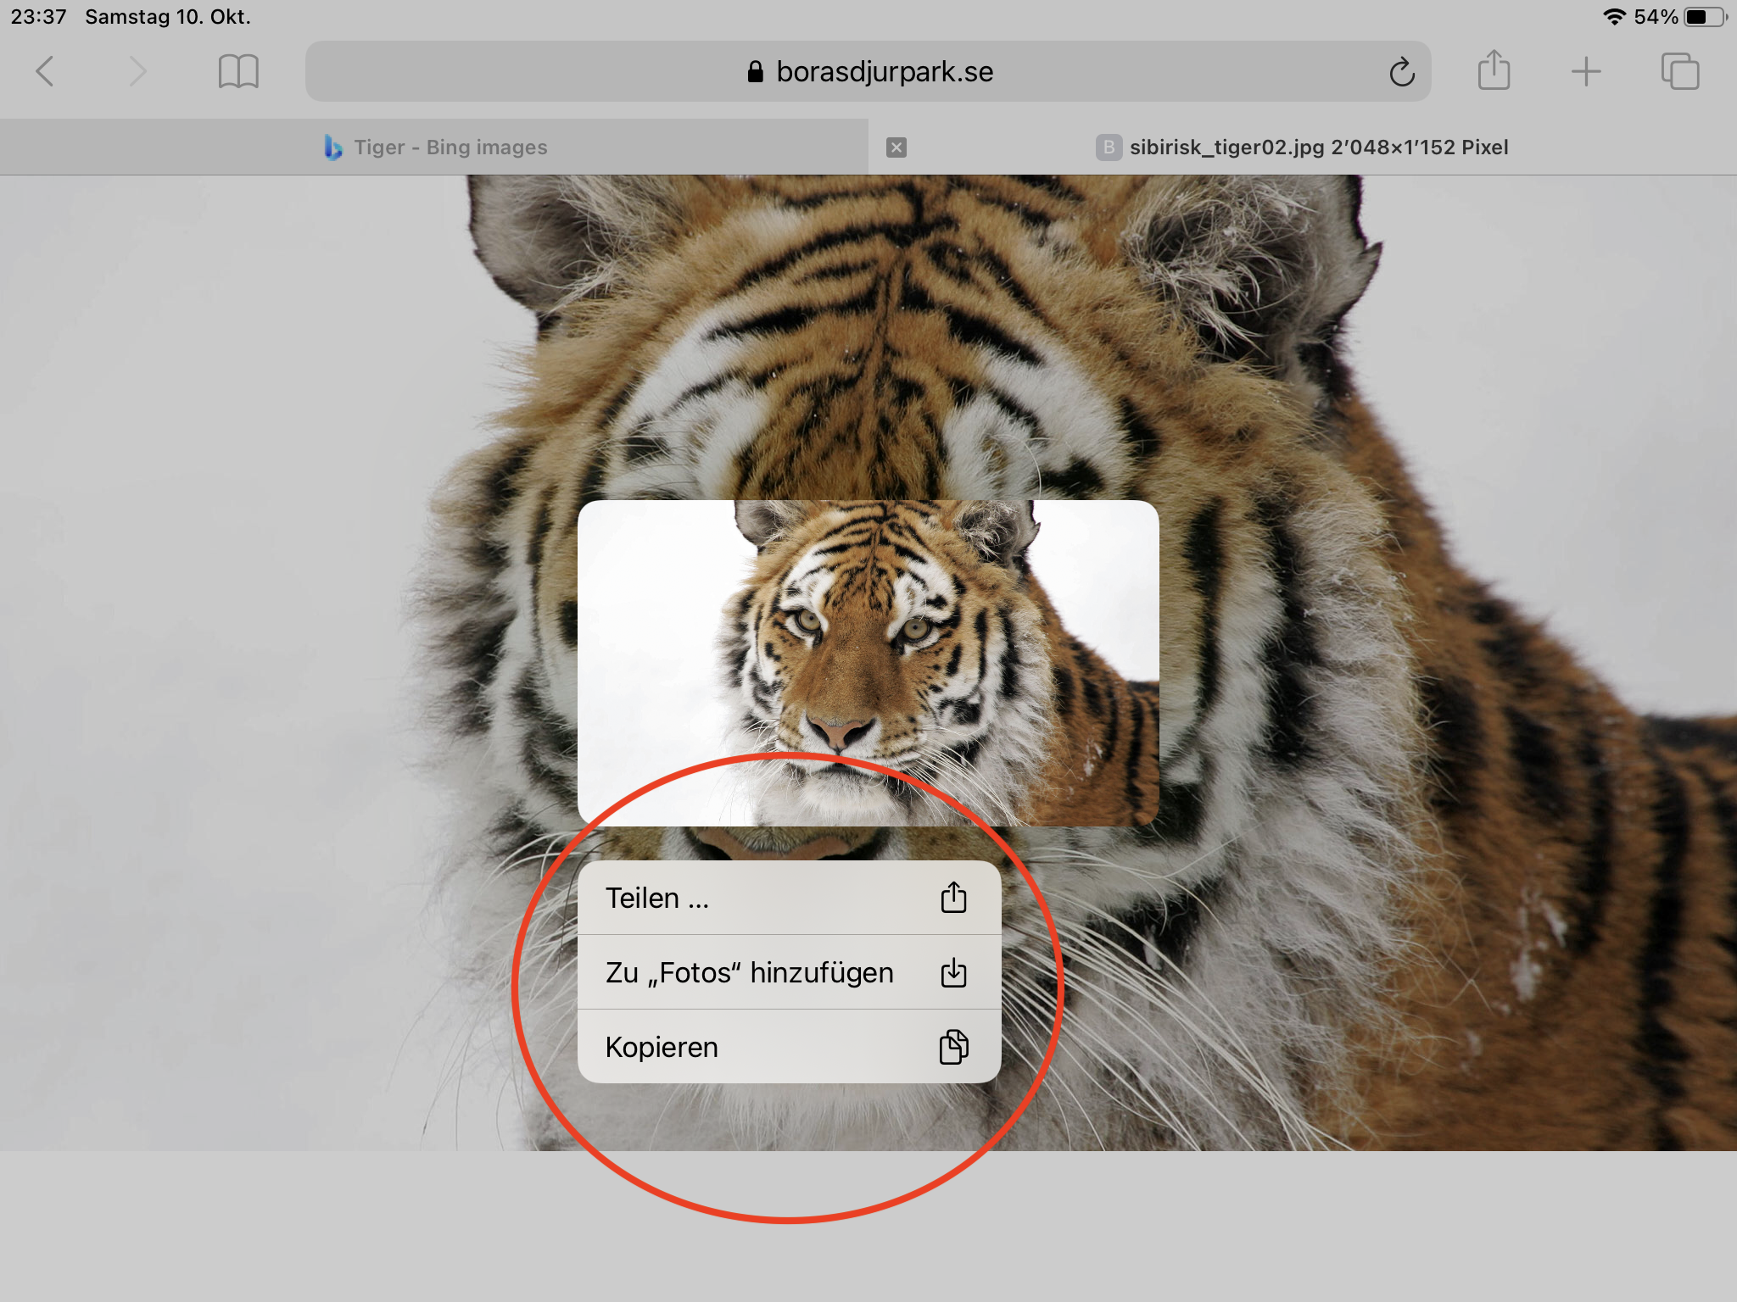Tap the tiger preview thumbnail
Image resolution: width=1737 pixels, height=1302 pixels.
tap(868, 663)
